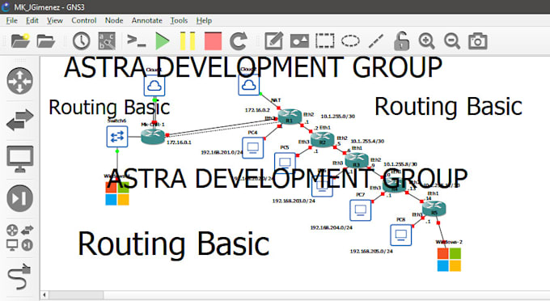Viewport: 550px width, 301px height.
Task: Select the Draw a rectangle tool
Action: (325, 40)
